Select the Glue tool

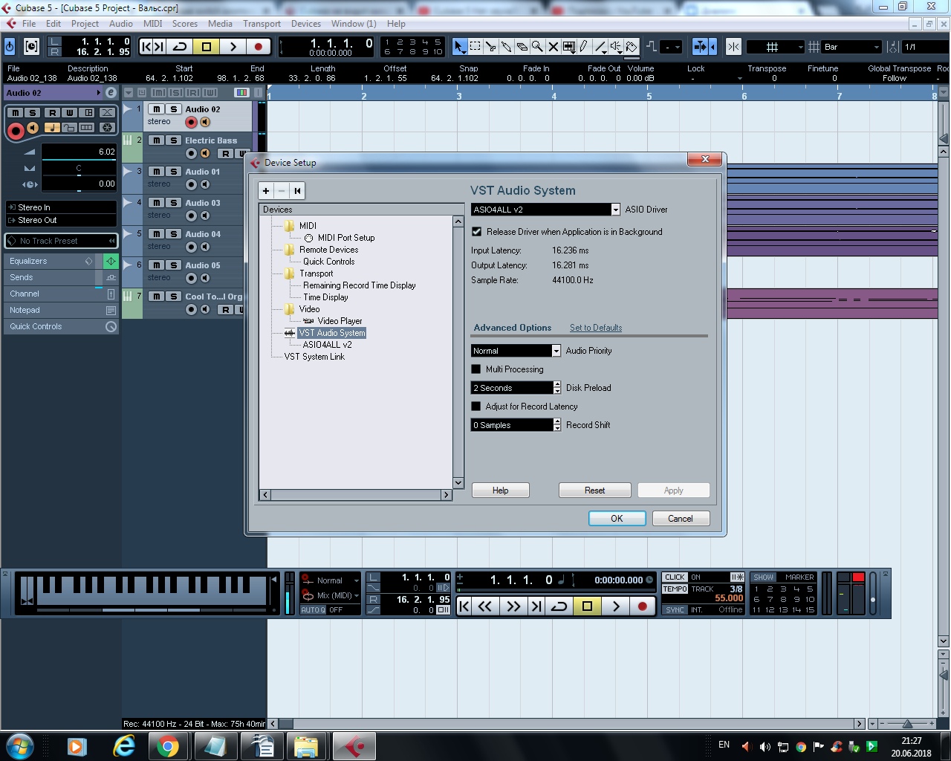click(506, 46)
